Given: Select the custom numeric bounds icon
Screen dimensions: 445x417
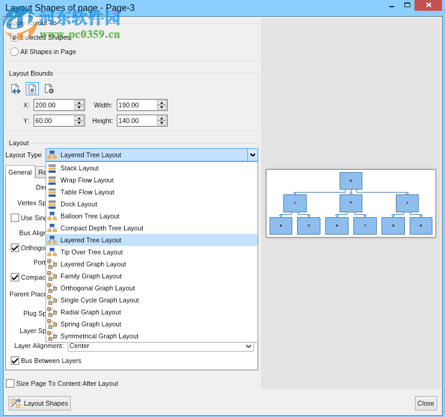Looking at the screenshot, I should 32,89.
